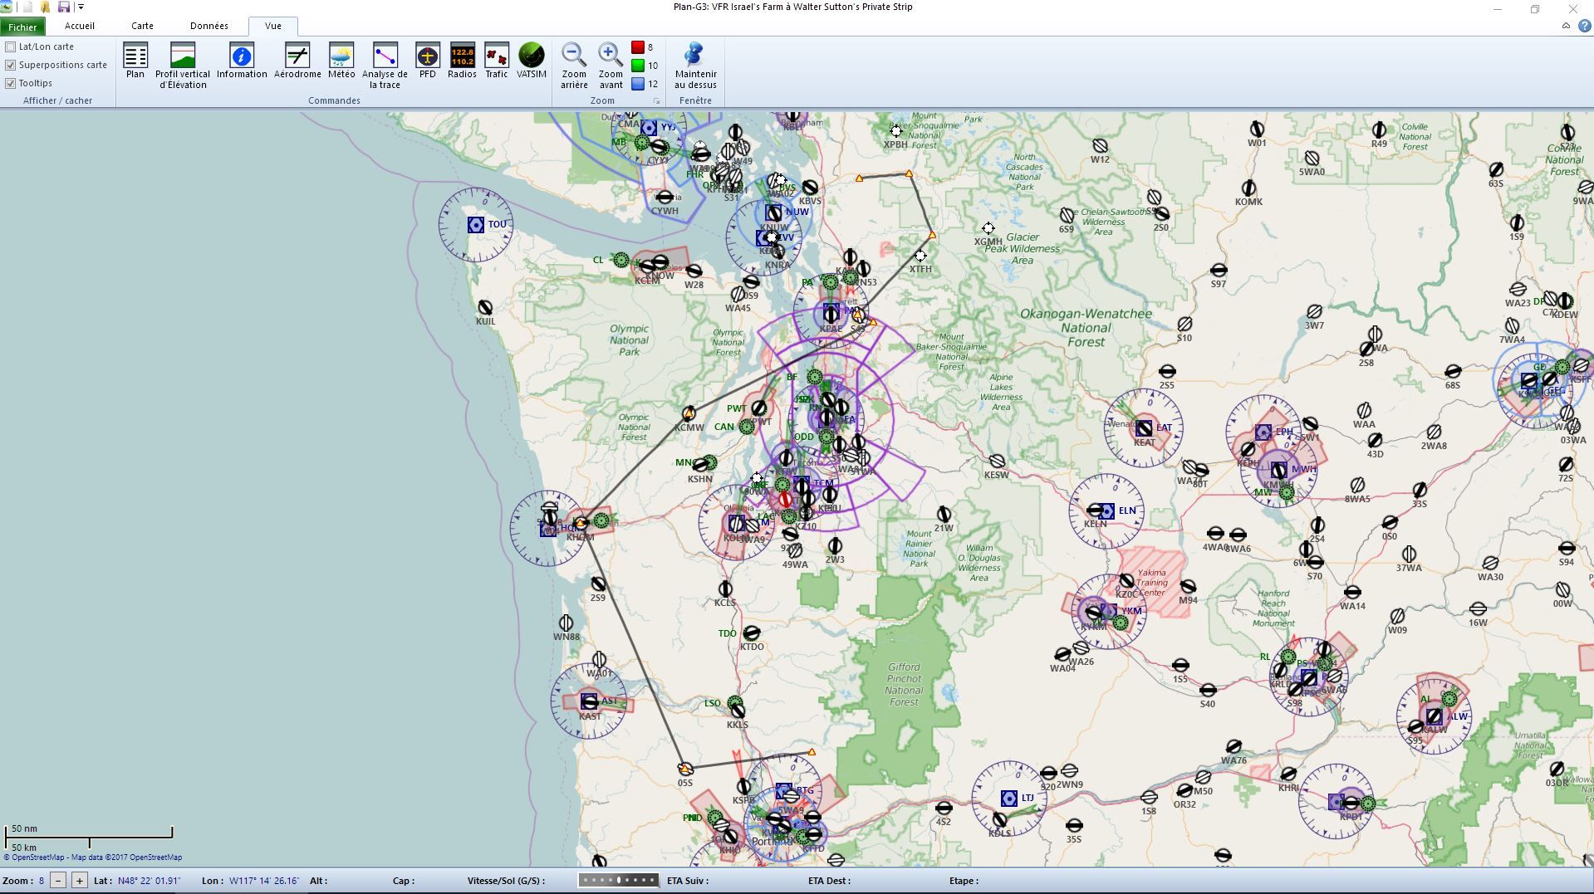Click the Yakima Training Center restricted area

1153,581
